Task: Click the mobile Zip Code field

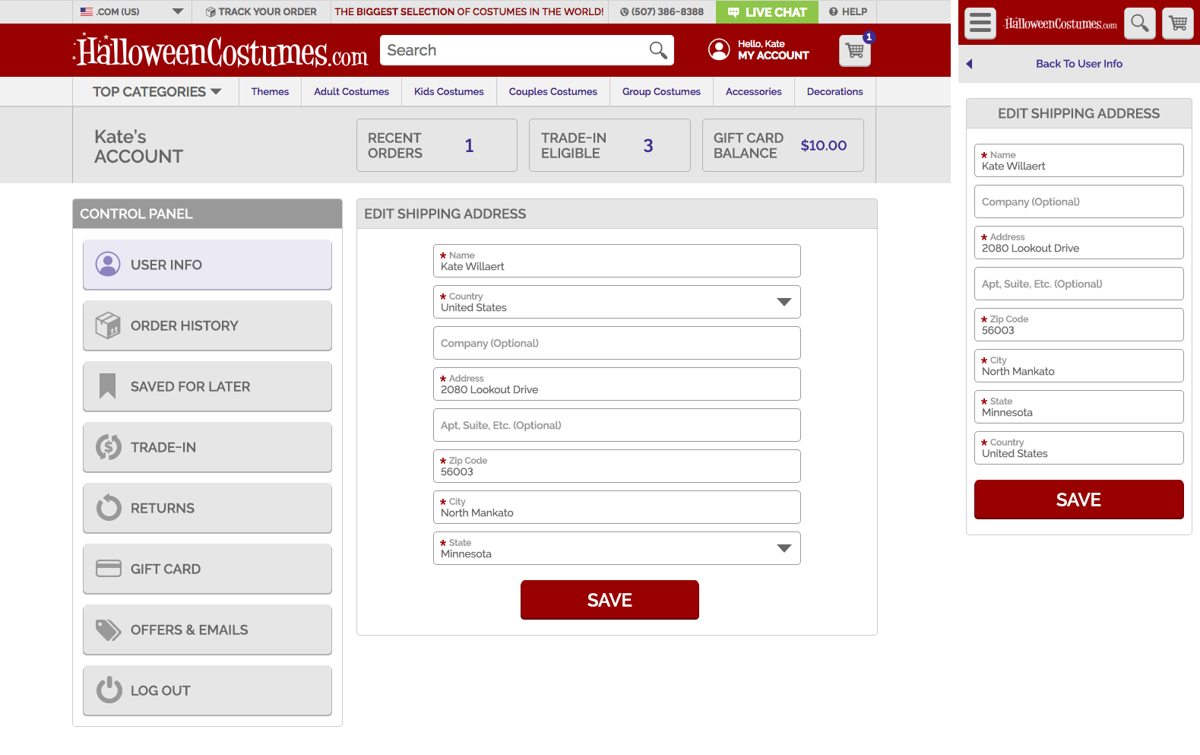Action: [x=1078, y=325]
